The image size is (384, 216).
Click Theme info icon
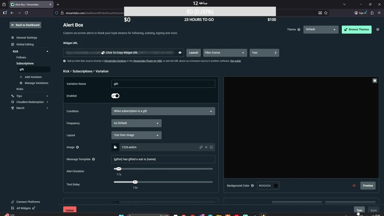click(x=298, y=29)
